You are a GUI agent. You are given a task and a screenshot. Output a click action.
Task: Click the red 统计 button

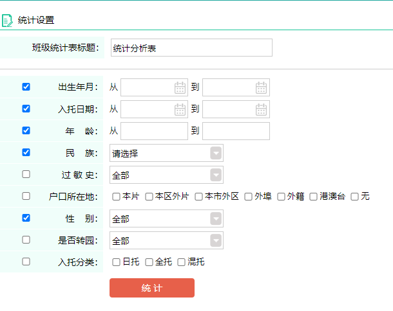coord(152,288)
